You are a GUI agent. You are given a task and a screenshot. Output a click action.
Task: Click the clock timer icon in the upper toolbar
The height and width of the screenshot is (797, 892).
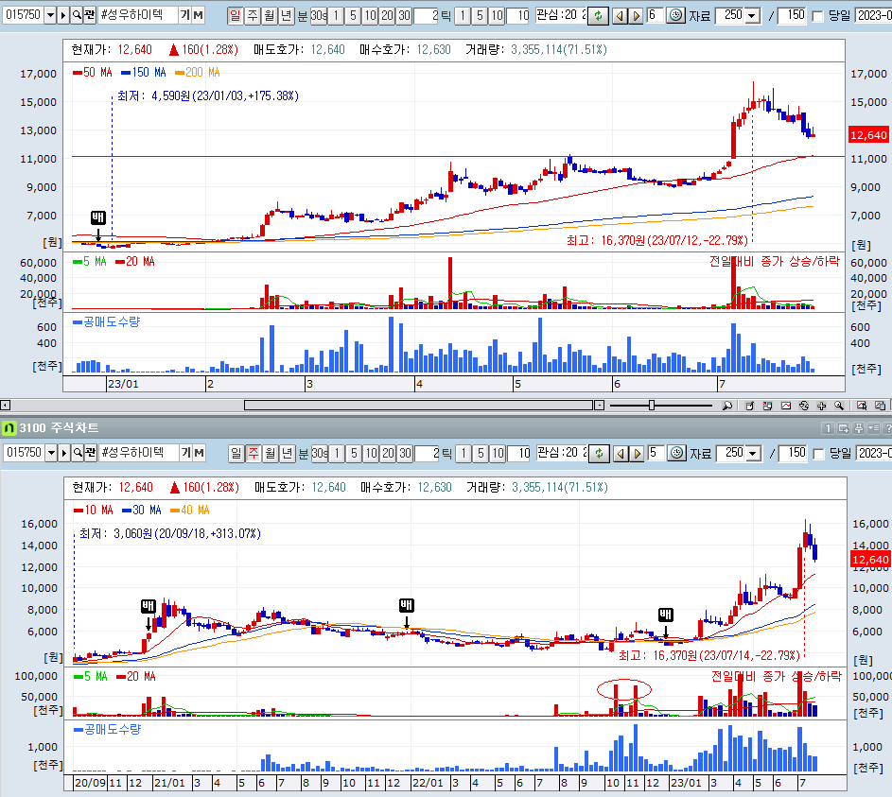coord(675,15)
